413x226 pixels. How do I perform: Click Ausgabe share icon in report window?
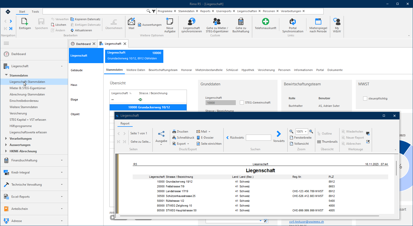(161, 134)
